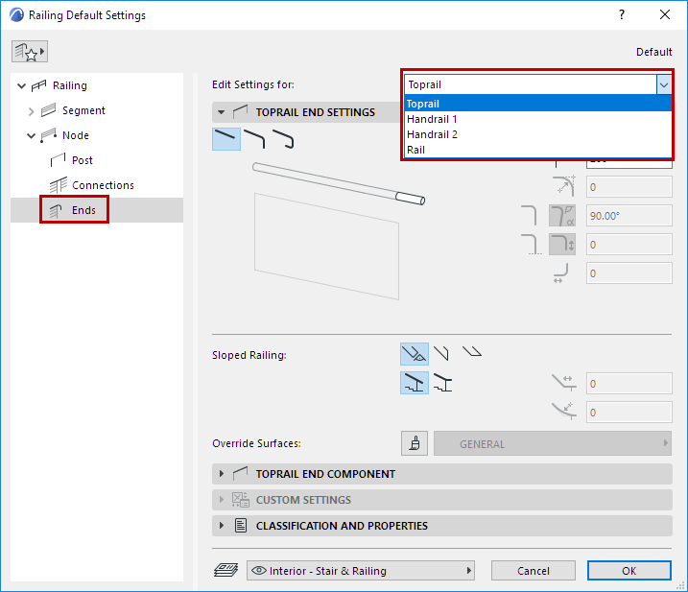Click the ArchiCAD logo in title bar
This screenshot has height=592, width=688.
16,15
